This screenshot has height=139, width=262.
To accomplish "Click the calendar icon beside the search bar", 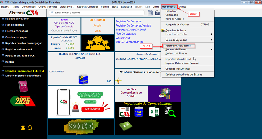I will [x=150, y=13].
